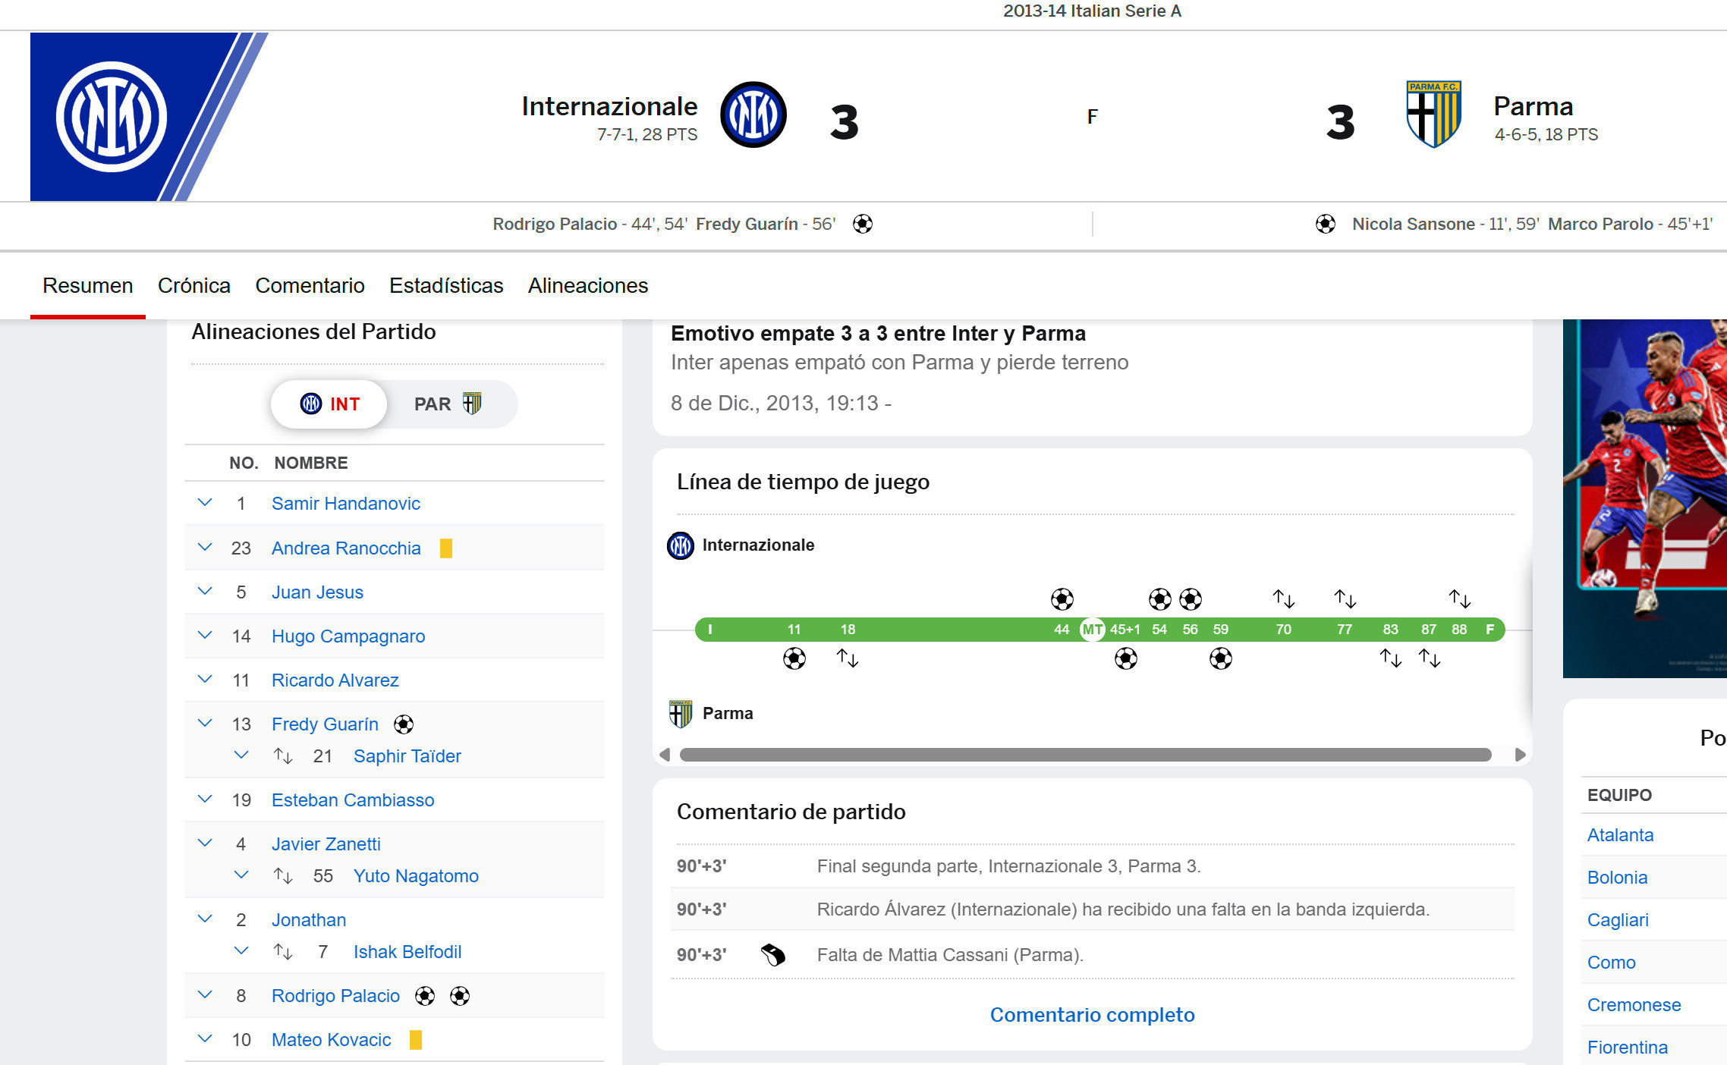Click the Internazionale logo in the timeline header
The height and width of the screenshot is (1065, 1727).
[681, 545]
